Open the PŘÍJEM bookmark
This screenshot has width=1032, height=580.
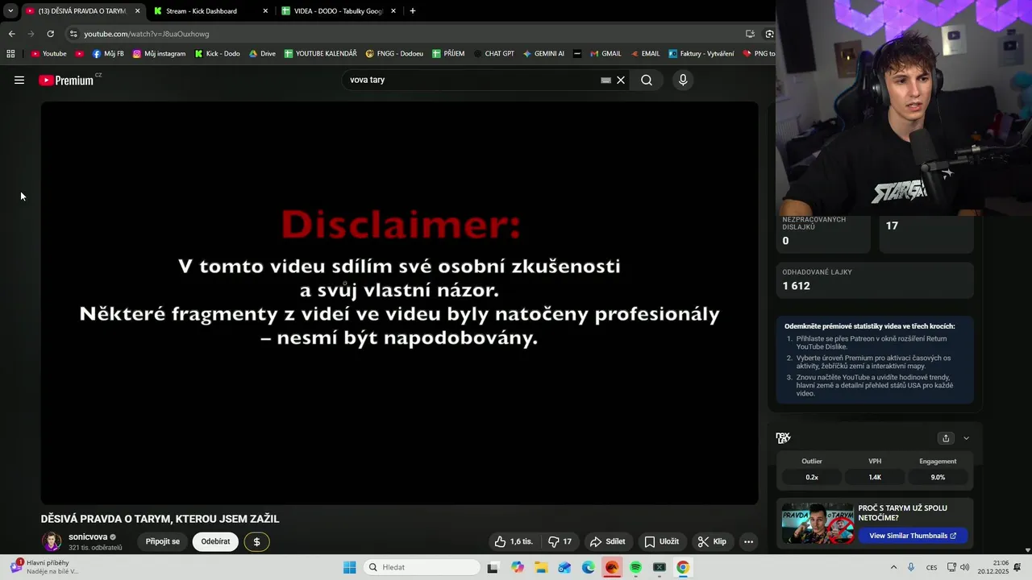[448, 54]
